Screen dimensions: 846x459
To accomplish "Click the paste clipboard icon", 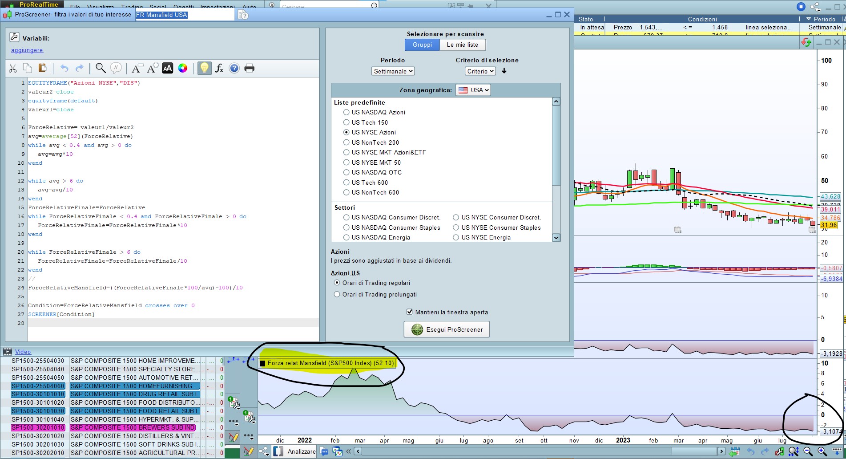I will pyautogui.click(x=42, y=68).
